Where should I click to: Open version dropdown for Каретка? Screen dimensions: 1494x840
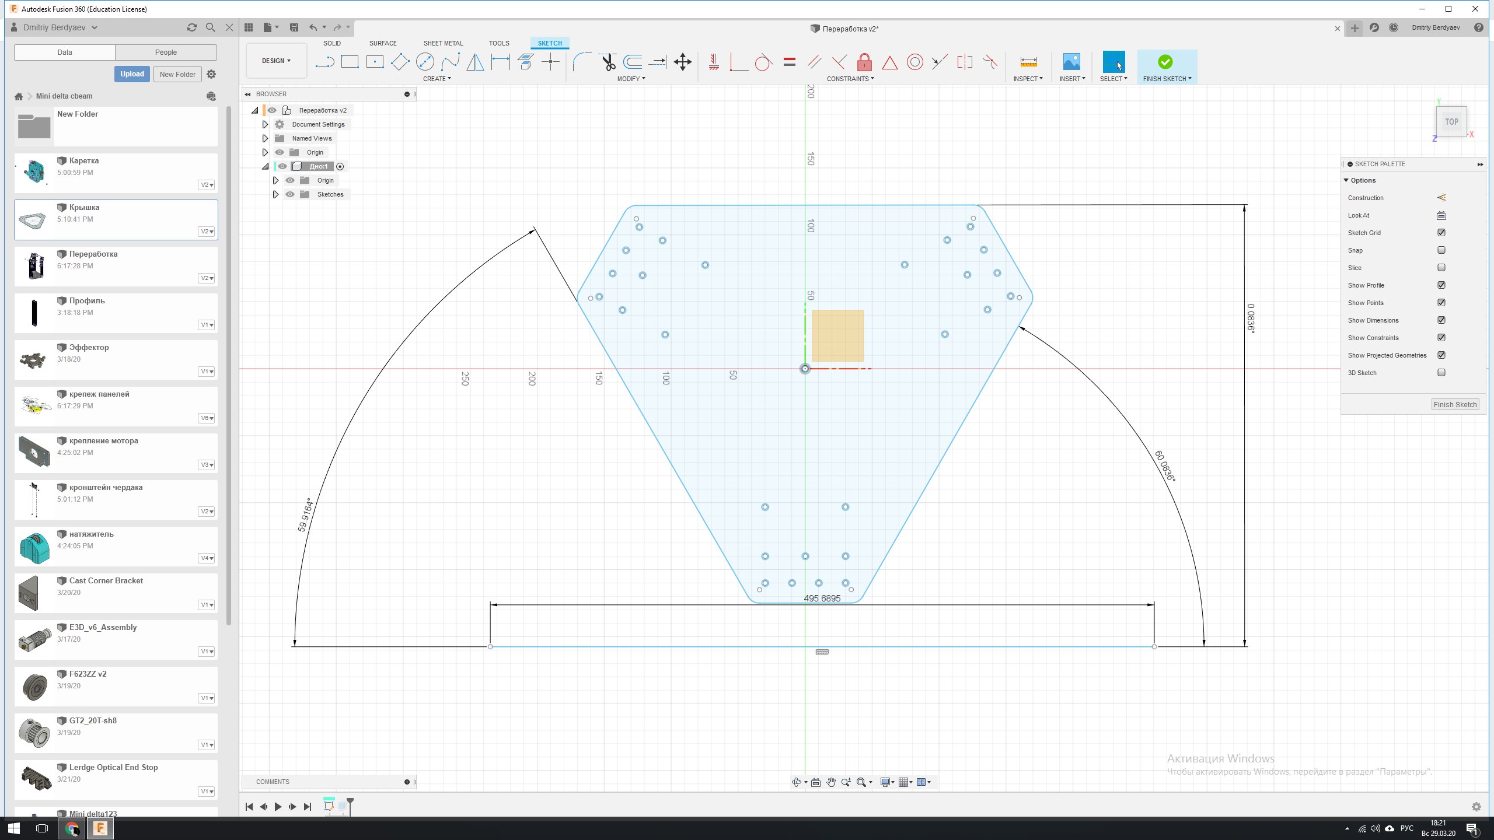207,185
